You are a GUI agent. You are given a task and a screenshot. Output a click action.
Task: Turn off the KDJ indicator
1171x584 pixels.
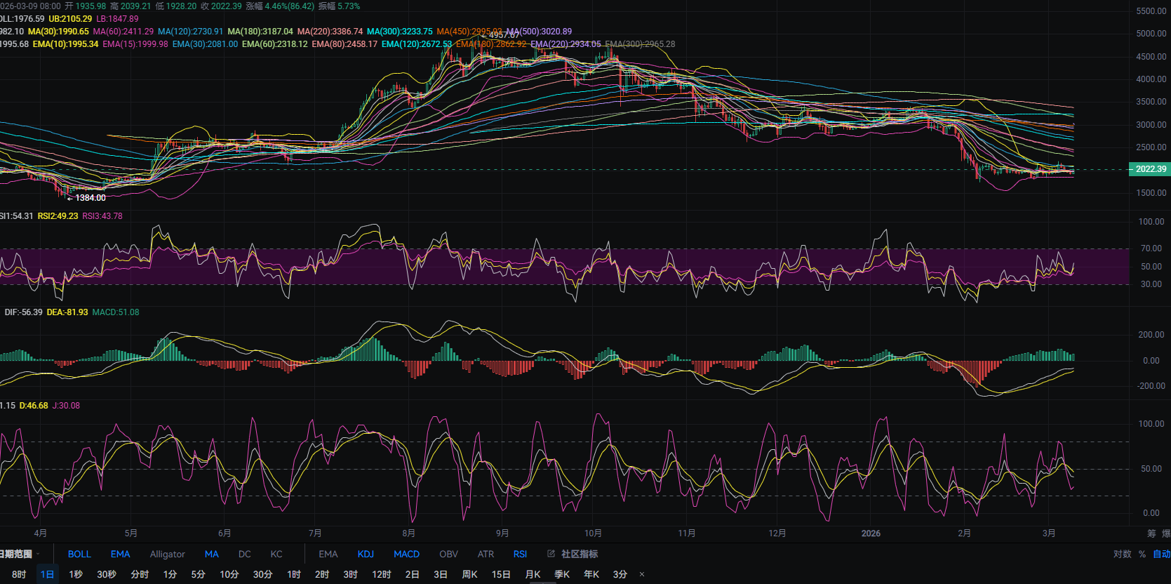[366, 554]
